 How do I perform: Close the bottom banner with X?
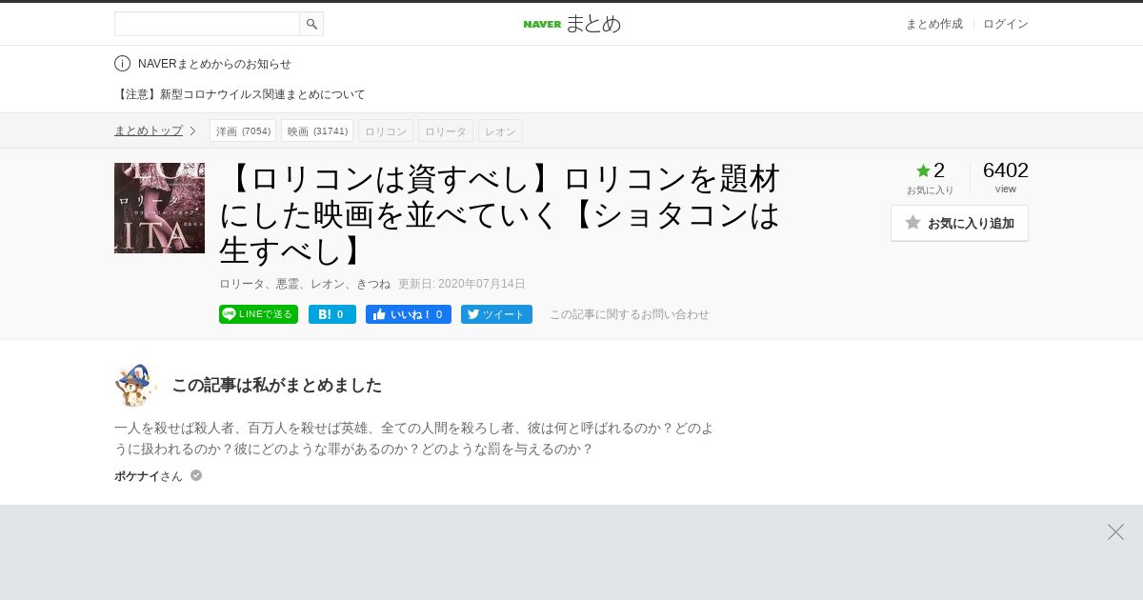point(1115,531)
